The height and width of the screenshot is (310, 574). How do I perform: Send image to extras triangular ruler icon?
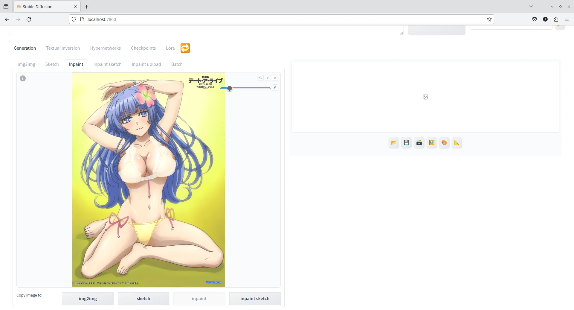[457, 143]
